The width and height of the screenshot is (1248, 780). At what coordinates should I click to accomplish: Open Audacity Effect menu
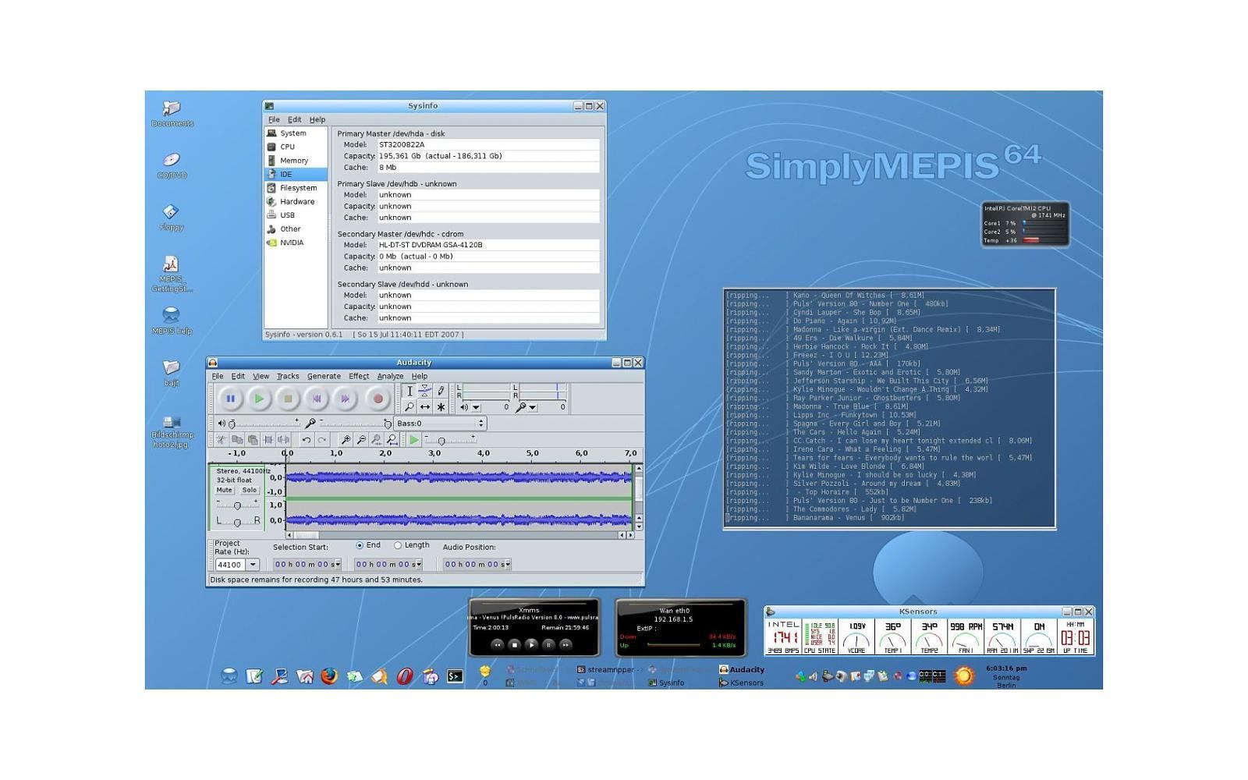[x=359, y=376]
